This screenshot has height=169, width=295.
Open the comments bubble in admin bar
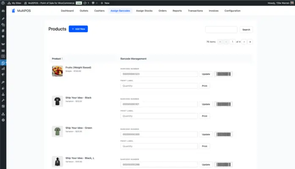[94, 3]
